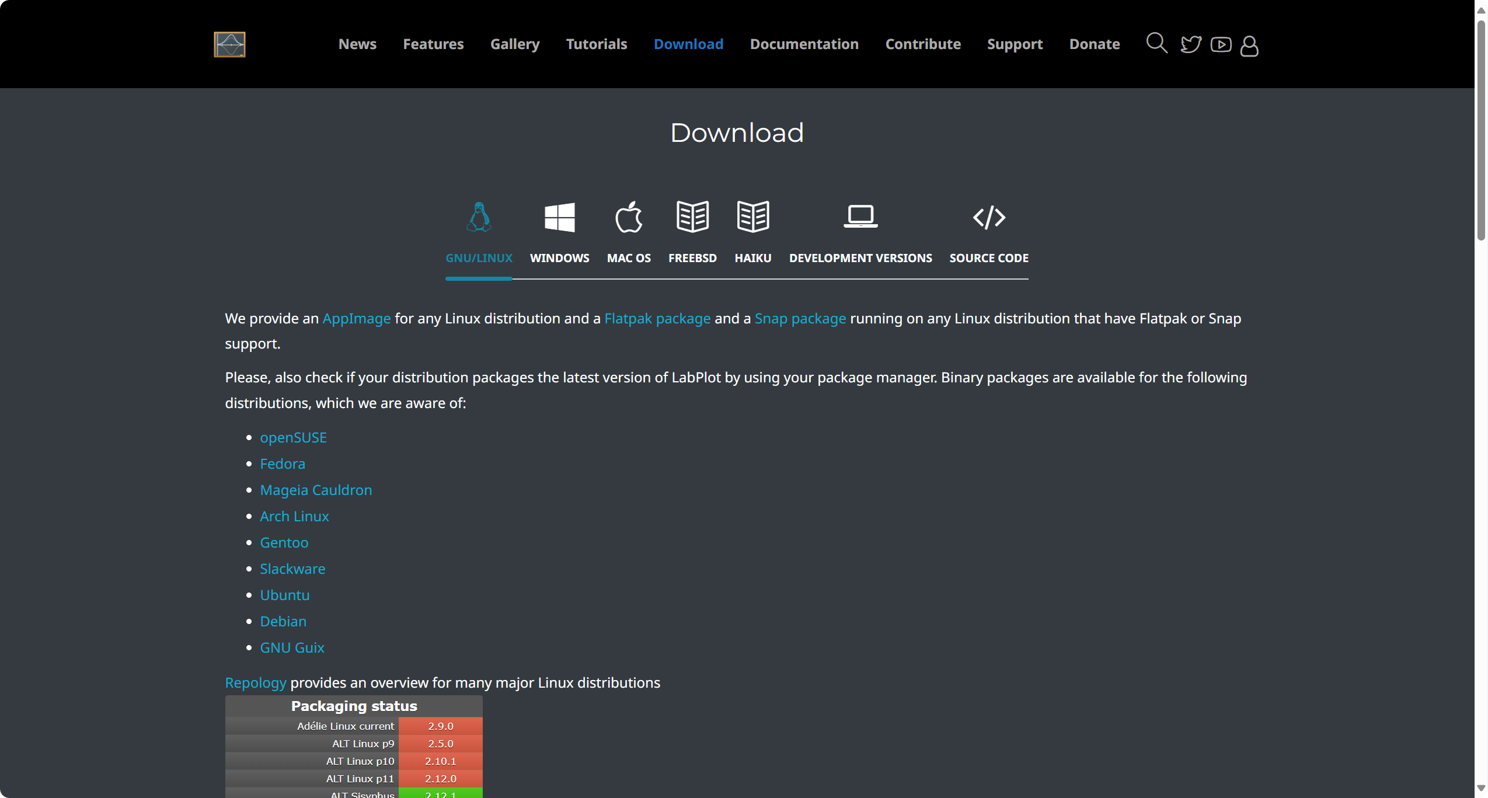The width and height of the screenshot is (1488, 798).
Task: Click the user account icon
Action: click(1249, 46)
